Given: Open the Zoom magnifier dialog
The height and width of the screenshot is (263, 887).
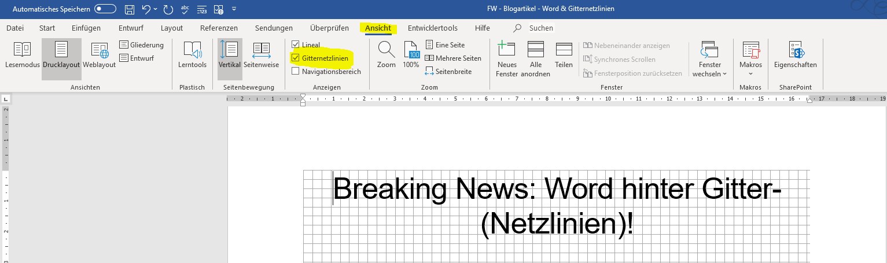Looking at the screenshot, I should click(386, 55).
